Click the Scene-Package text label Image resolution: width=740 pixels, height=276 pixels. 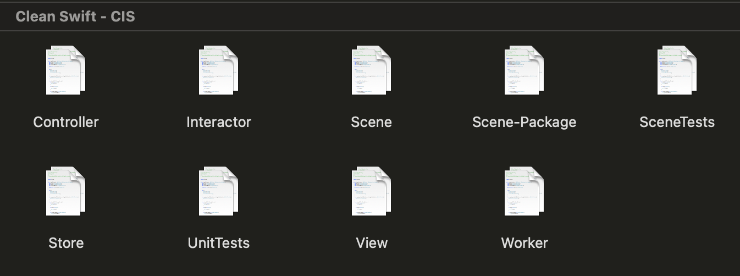click(524, 122)
